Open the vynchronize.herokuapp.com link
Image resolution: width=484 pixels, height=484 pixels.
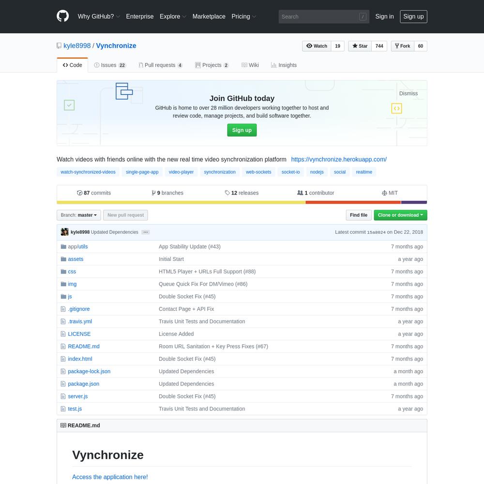[x=339, y=159]
